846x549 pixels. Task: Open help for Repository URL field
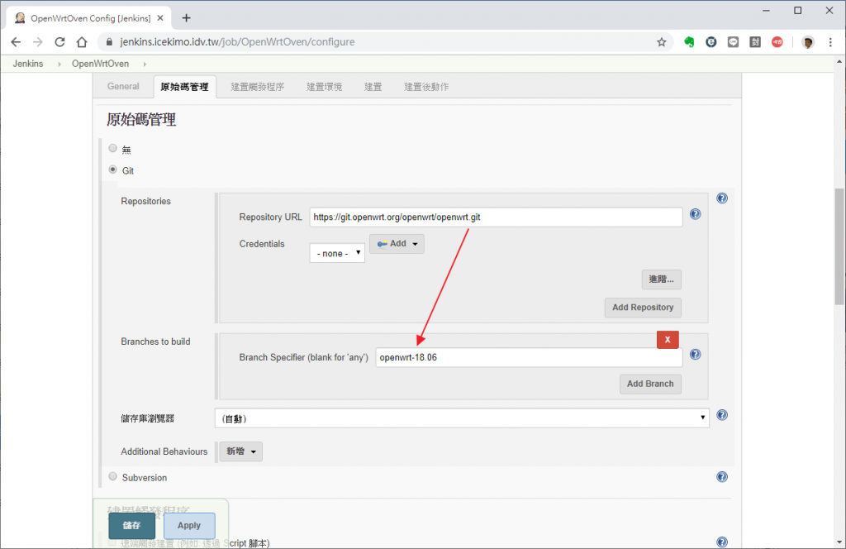tap(696, 214)
